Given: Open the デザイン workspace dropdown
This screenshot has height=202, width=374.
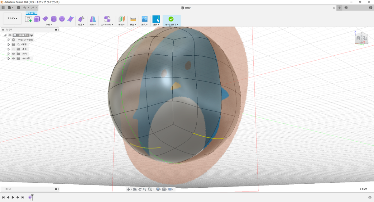Looking at the screenshot, I should pos(12,18).
